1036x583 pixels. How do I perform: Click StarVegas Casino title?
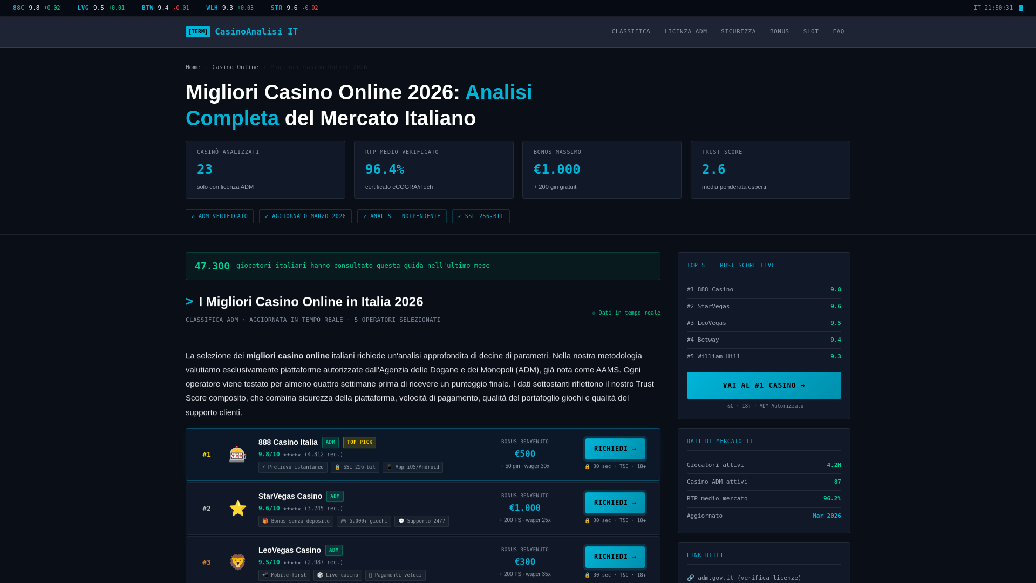pyautogui.click(x=290, y=497)
